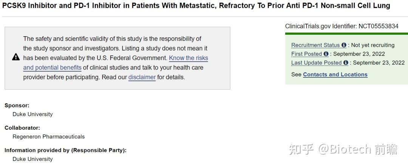Viewport: 408px width, 166px height.
Task: Click the info icon beside First Posted
Action: (x=326, y=54)
